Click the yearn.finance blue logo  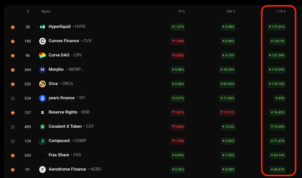[43, 98]
